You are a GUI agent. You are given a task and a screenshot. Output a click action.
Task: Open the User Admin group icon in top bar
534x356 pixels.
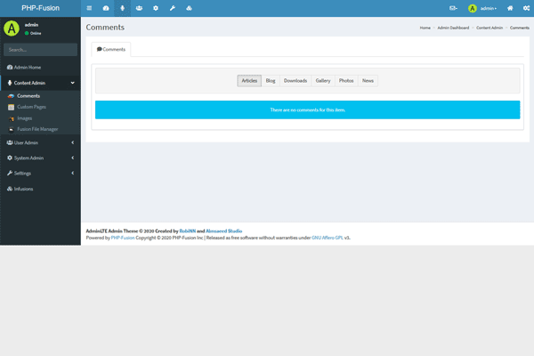click(139, 8)
